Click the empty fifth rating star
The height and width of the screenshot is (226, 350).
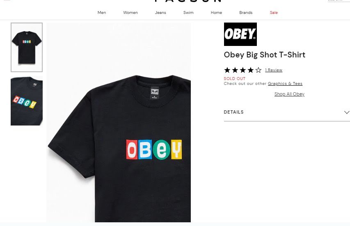click(x=258, y=70)
